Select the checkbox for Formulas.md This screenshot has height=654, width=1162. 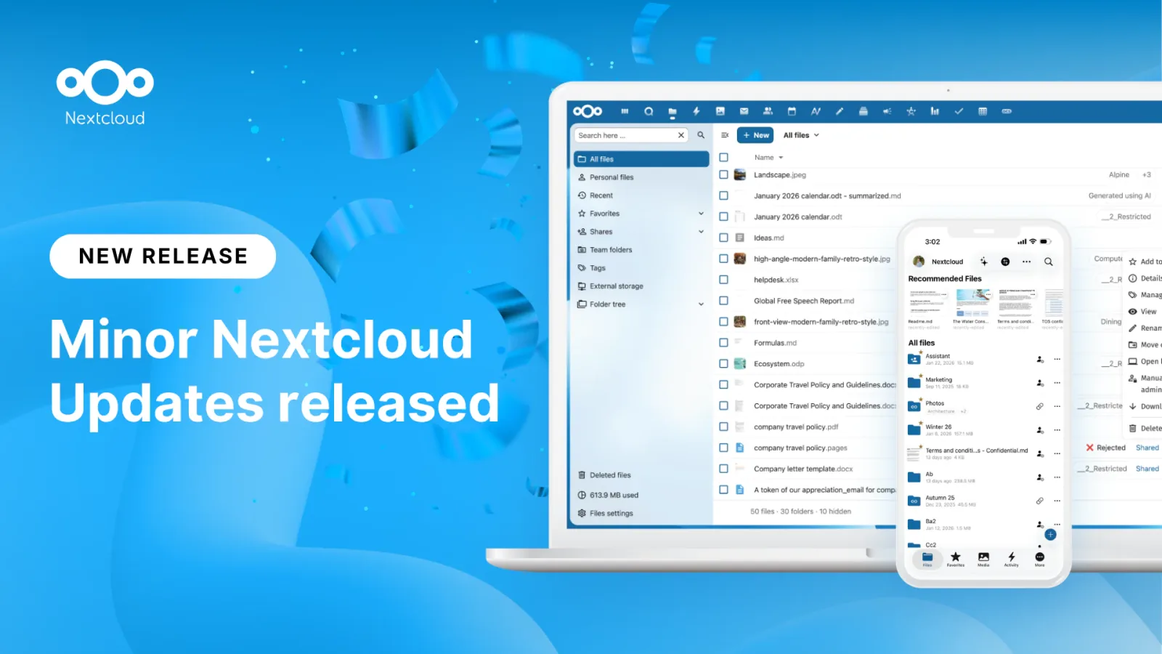[723, 342]
